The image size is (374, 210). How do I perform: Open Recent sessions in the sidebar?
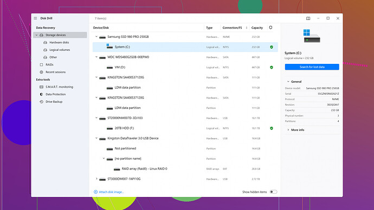pos(56,72)
